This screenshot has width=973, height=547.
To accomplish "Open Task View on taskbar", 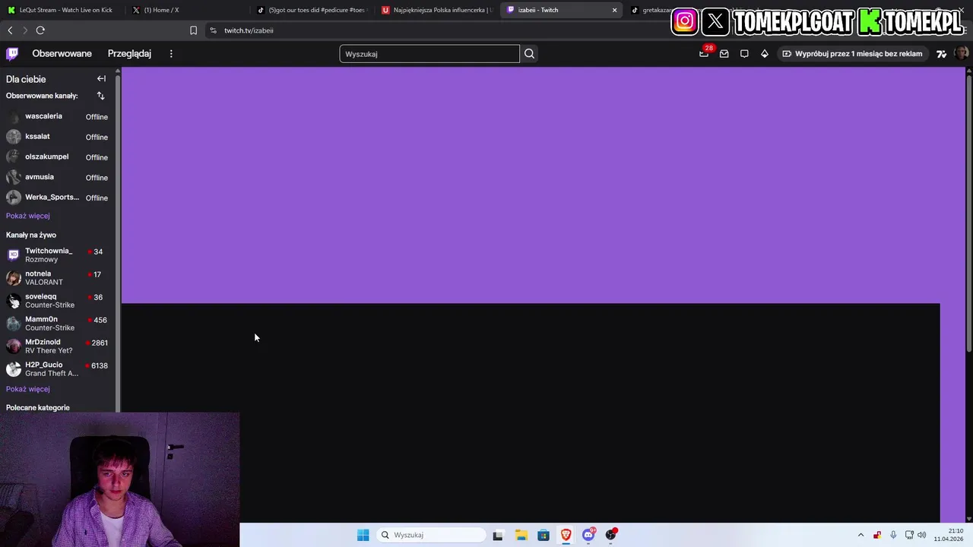I will 498,535.
